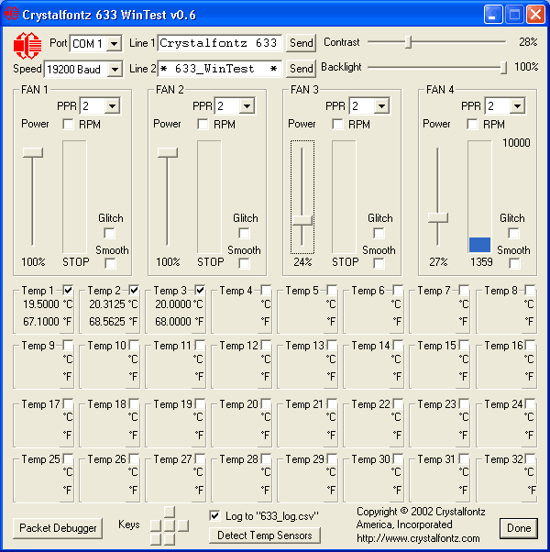Click the Done button

(x=519, y=528)
